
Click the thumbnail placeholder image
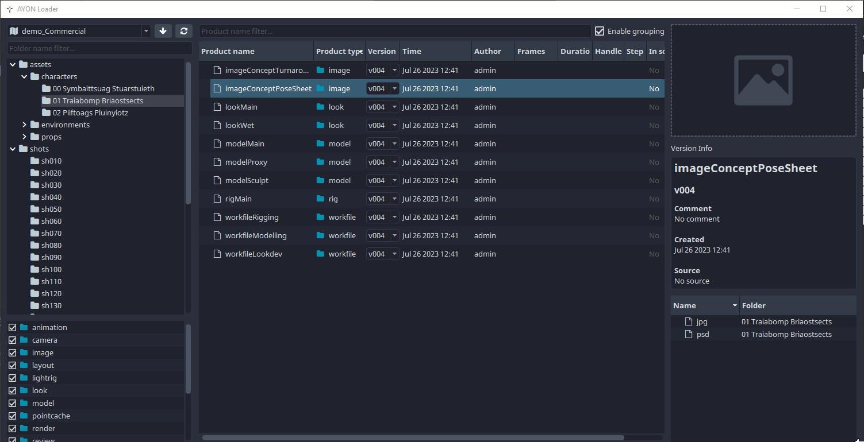[x=763, y=81]
